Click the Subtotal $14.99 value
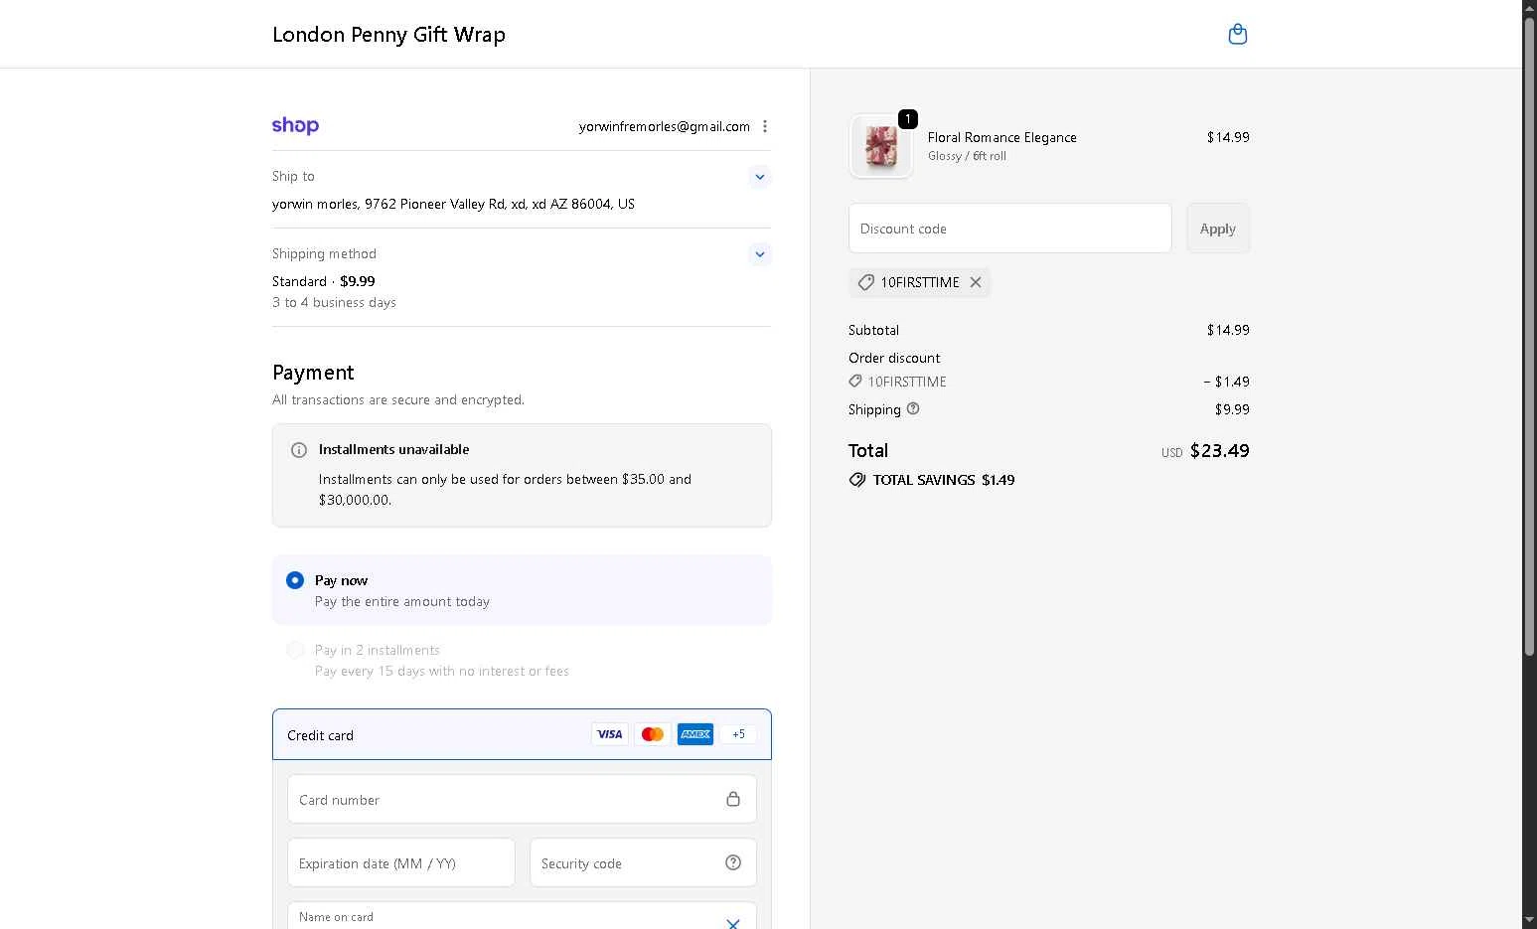 point(1228,330)
